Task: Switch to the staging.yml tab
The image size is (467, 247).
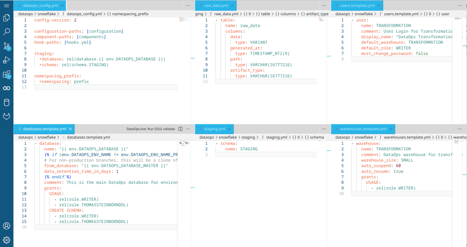Action: [214, 129]
